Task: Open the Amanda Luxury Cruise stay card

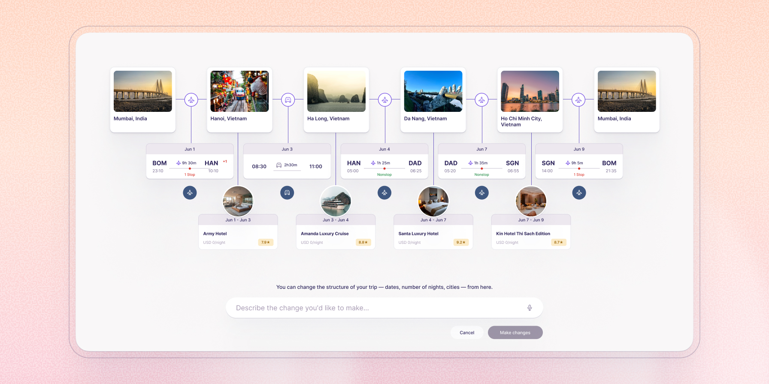Action: tap(336, 232)
